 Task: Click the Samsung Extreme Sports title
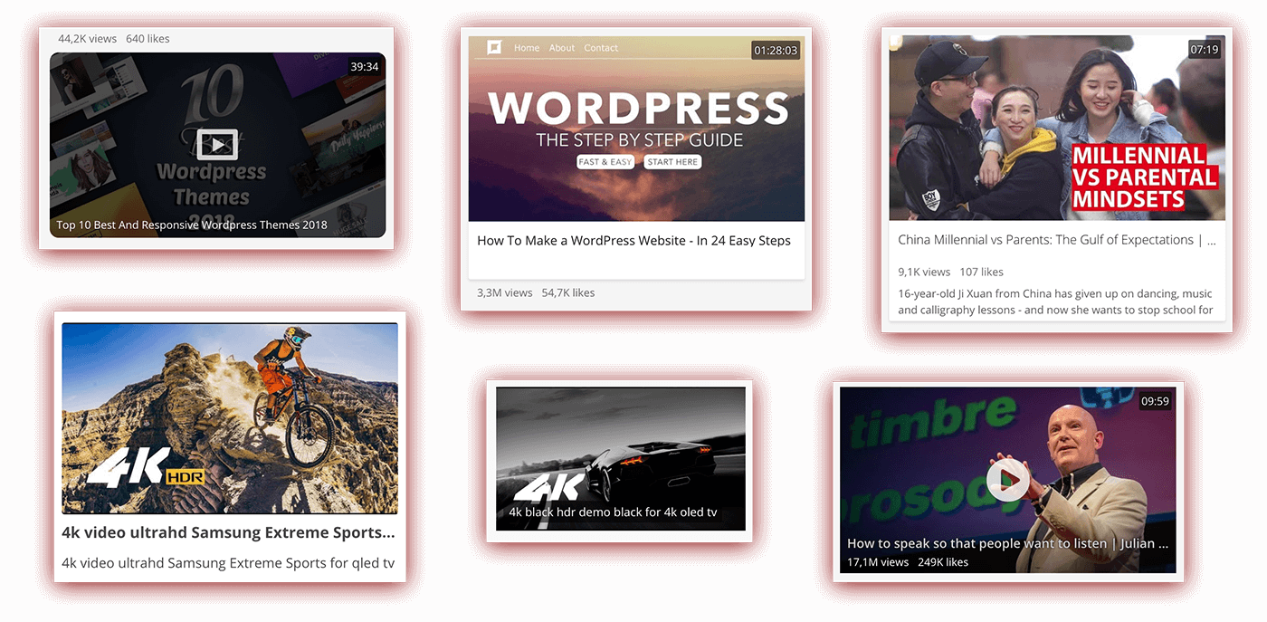(229, 532)
